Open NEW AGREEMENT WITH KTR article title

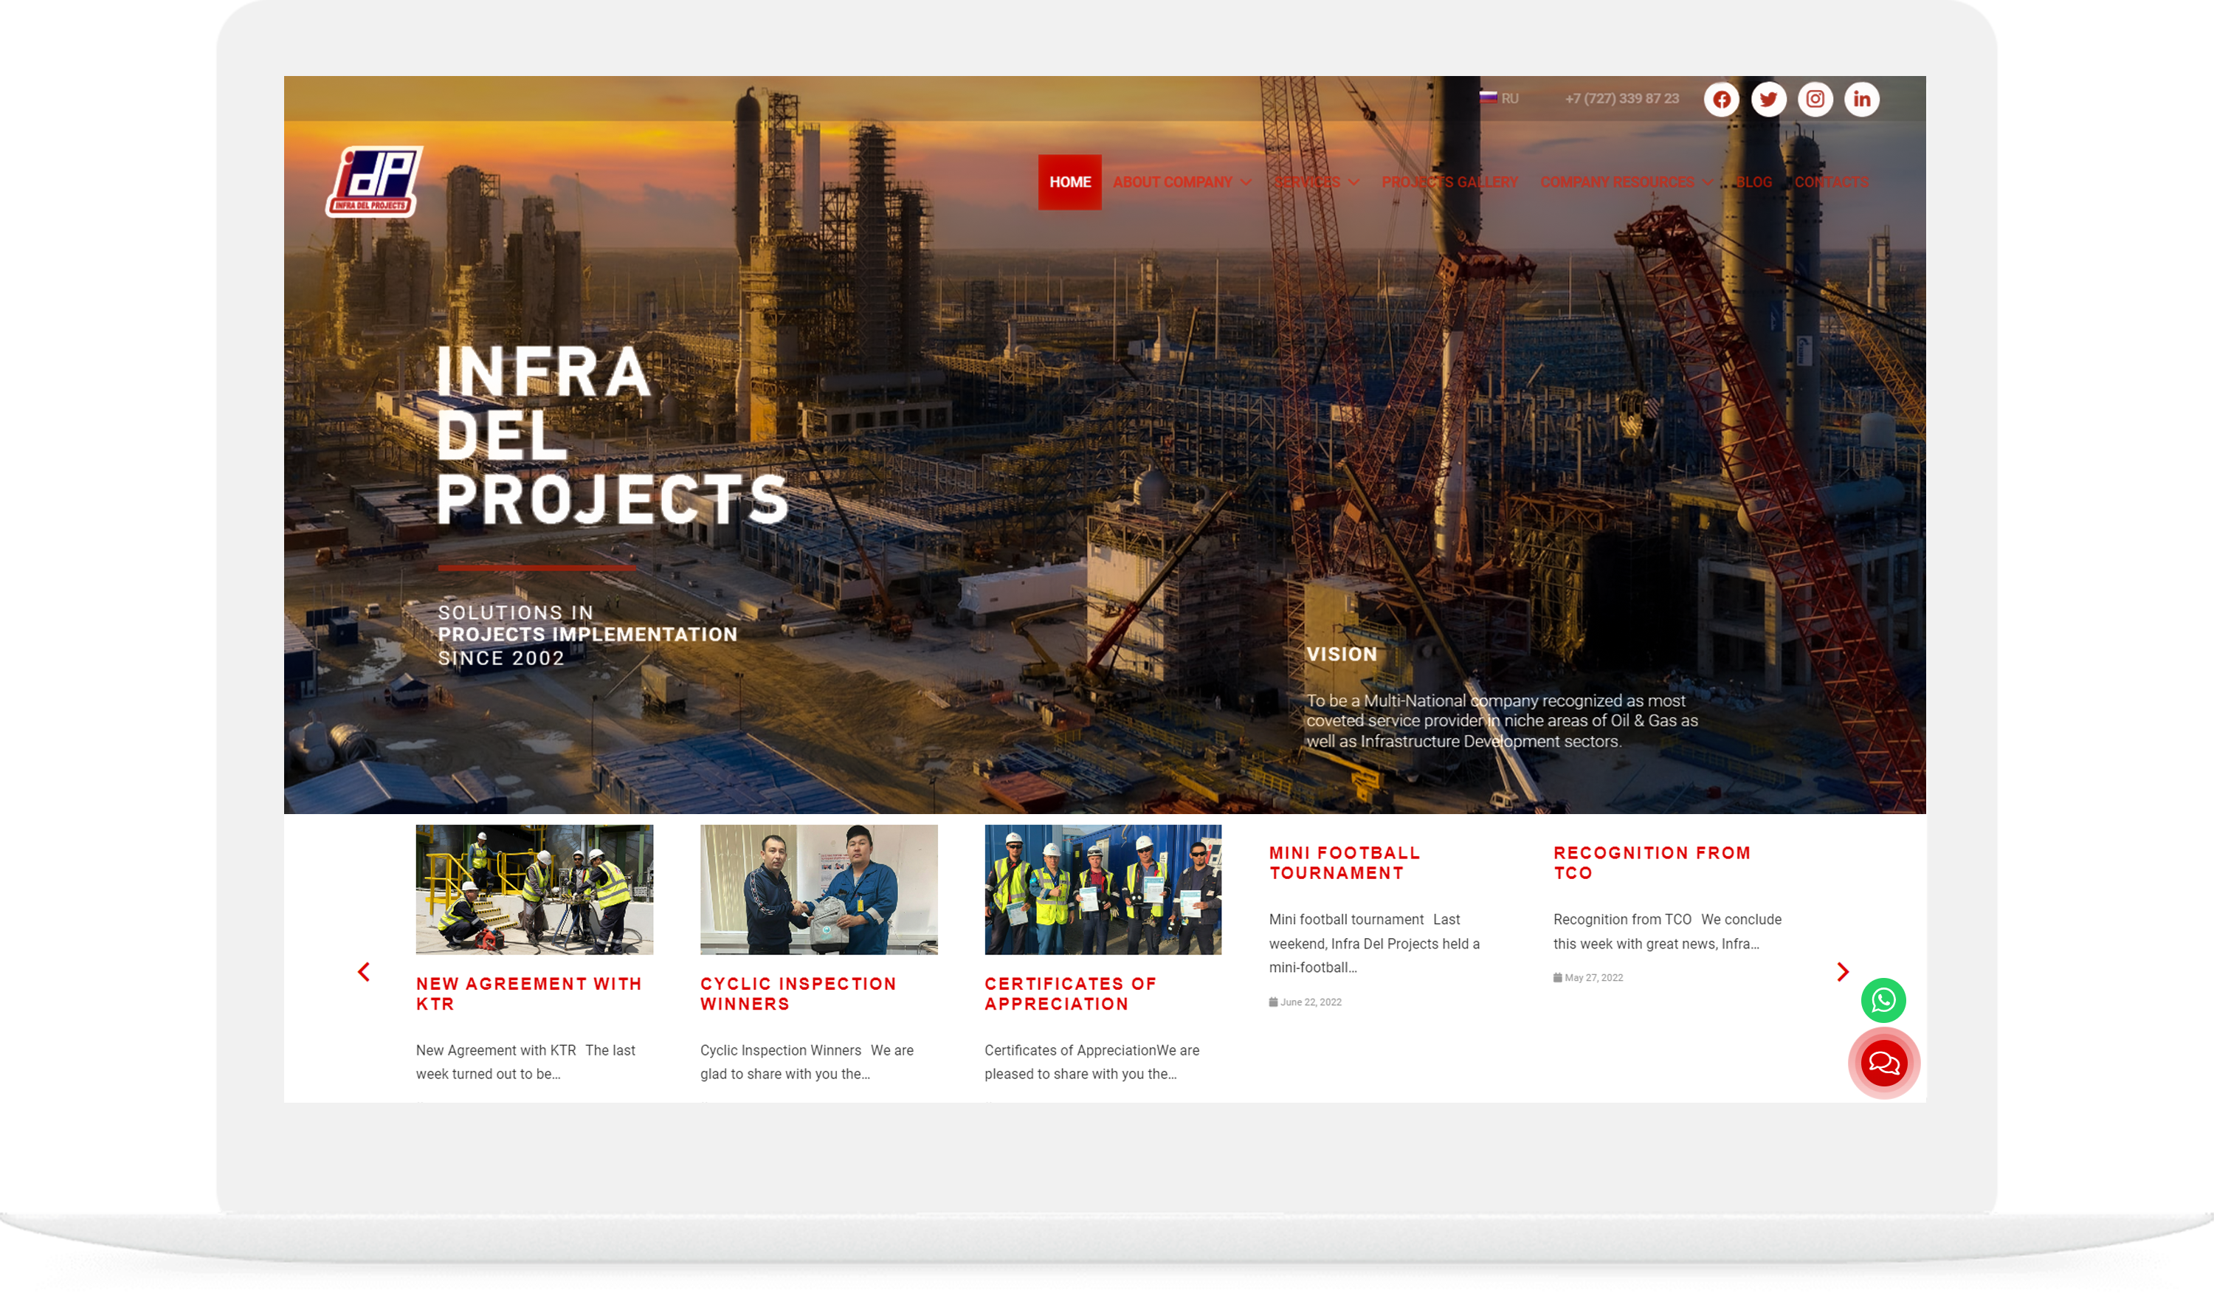[528, 994]
